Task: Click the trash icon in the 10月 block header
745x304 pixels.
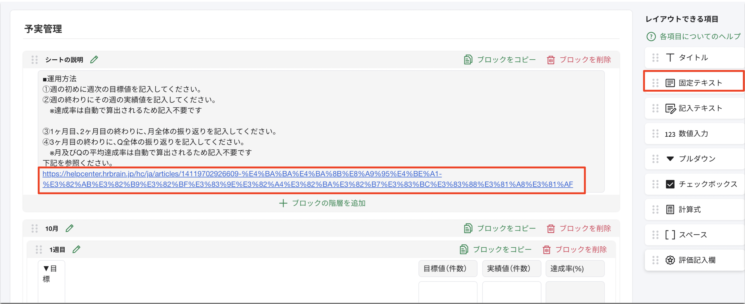Action: coord(550,229)
